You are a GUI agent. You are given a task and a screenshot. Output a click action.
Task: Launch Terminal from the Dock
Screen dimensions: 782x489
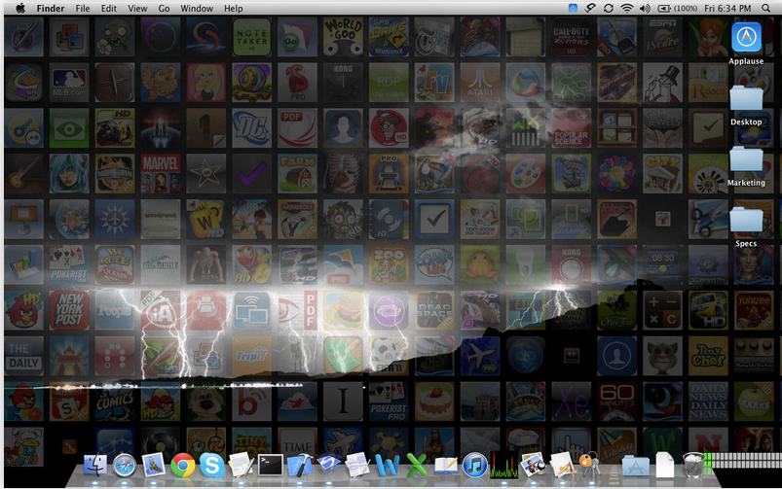pyautogui.click(x=271, y=465)
